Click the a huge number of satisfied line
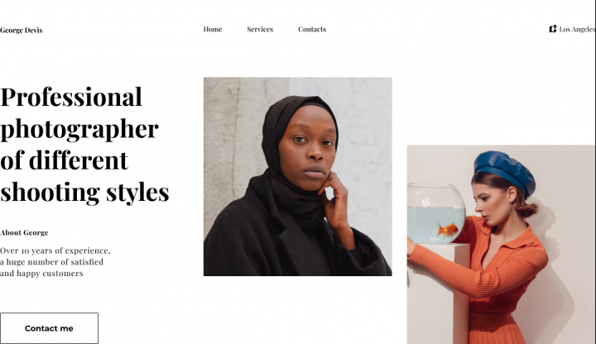The image size is (596, 344). (51, 262)
